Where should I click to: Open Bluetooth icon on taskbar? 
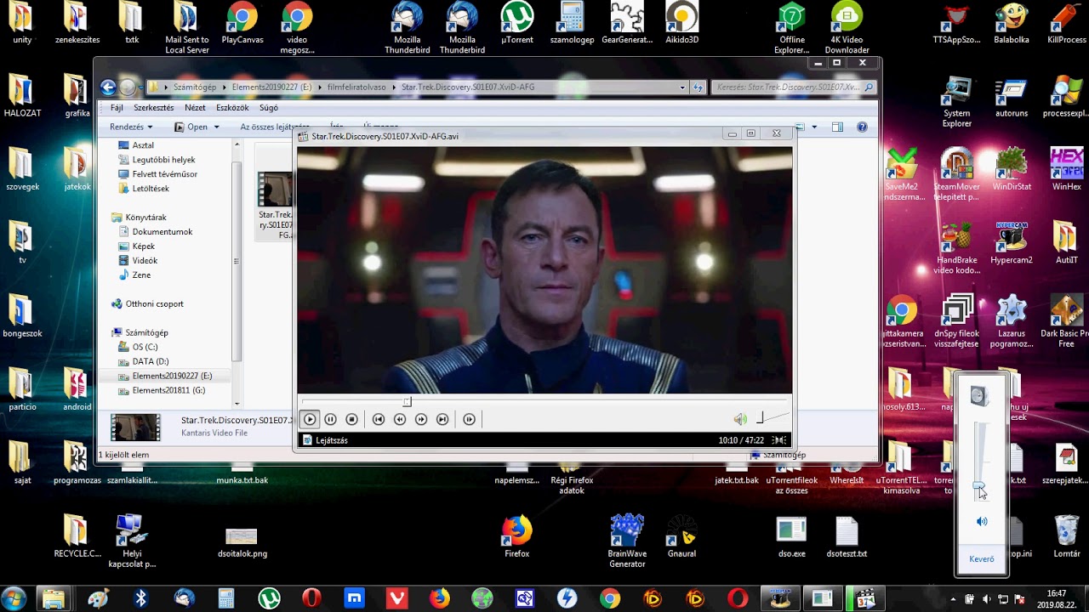coord(141,598)
